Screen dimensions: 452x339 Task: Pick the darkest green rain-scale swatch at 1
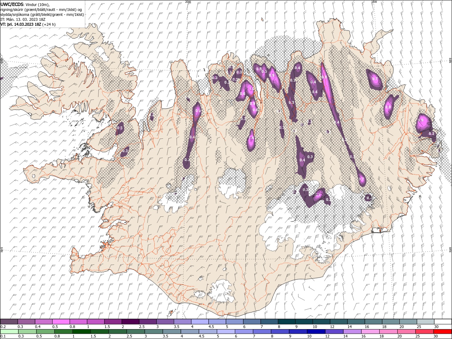pyautogui.click(x=81, y=332)
